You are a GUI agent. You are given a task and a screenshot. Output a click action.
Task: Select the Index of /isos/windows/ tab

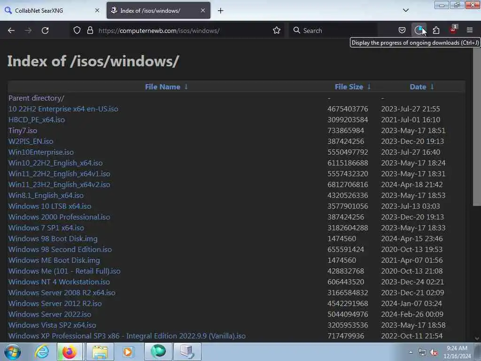click(158, 10)
